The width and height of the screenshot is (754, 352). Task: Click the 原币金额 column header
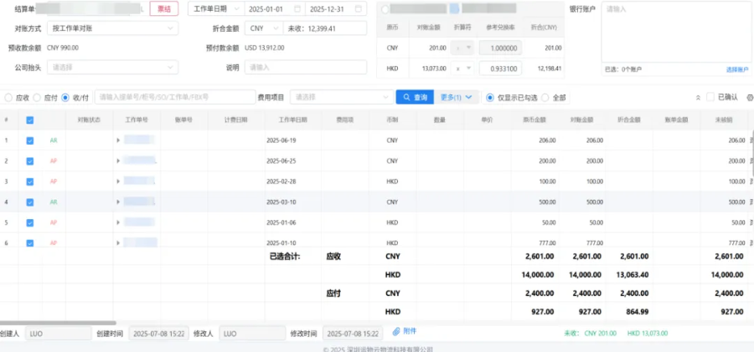535,120
